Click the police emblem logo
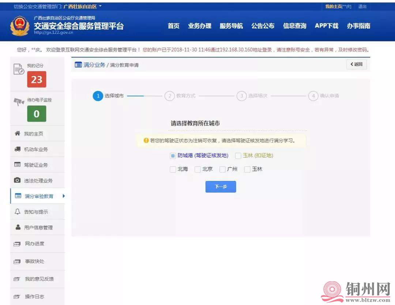The height and width of the screenshot is (305, 395). coord(20,26)
